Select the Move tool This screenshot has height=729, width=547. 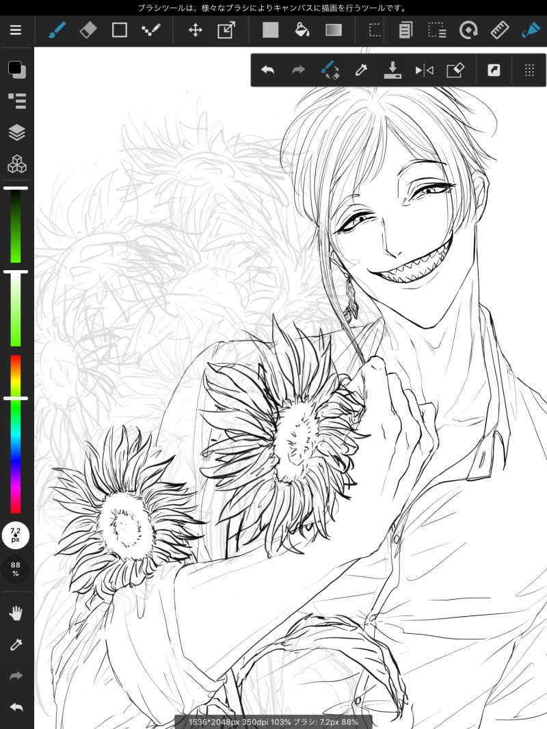click(x=195, y=30)
